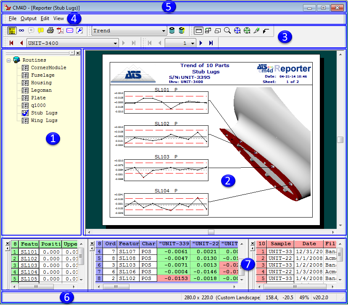Click the Char column header

click(x=148, y=244)
